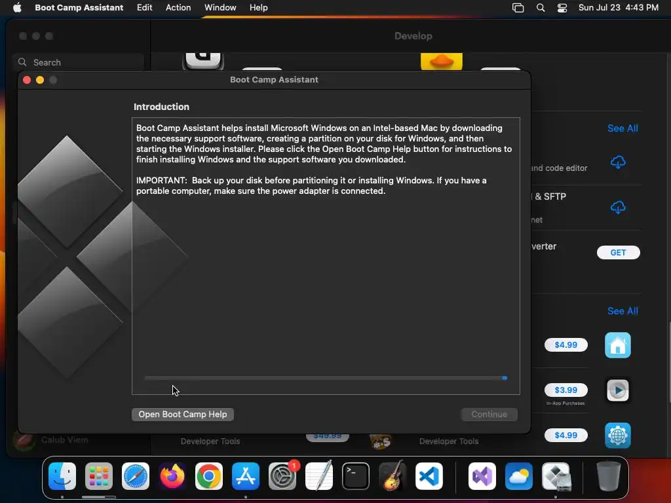Close the Boot Camp Assistant window
This screenshot has height=503, width=671.
pyautogui.click(x=26, y=80)
